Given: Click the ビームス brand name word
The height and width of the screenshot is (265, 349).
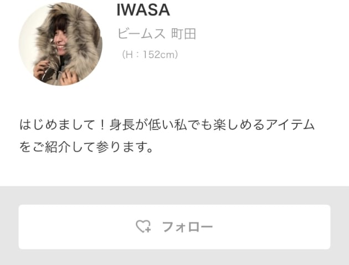Looking at the screenshot, I should pyautogui.click(x=141, y=34).
